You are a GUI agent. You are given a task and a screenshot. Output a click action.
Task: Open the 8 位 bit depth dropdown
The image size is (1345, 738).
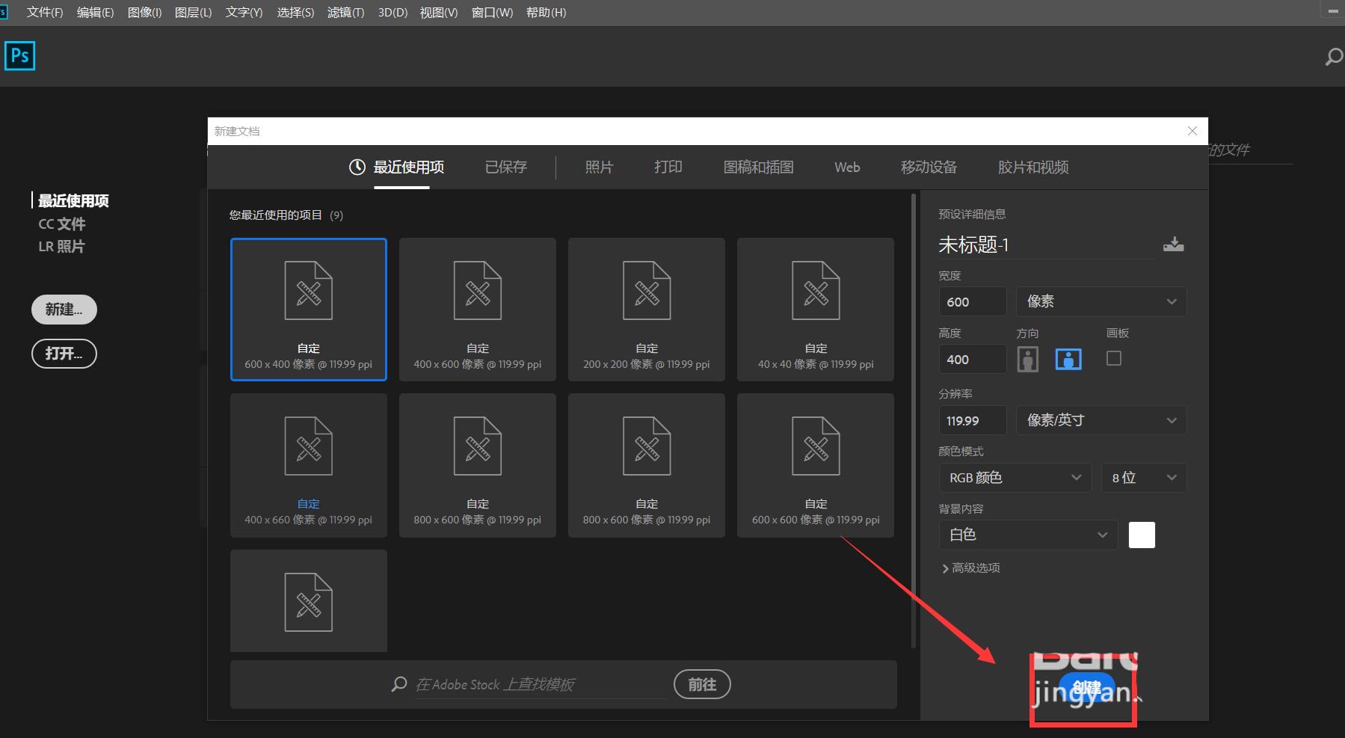point(1144,478)
